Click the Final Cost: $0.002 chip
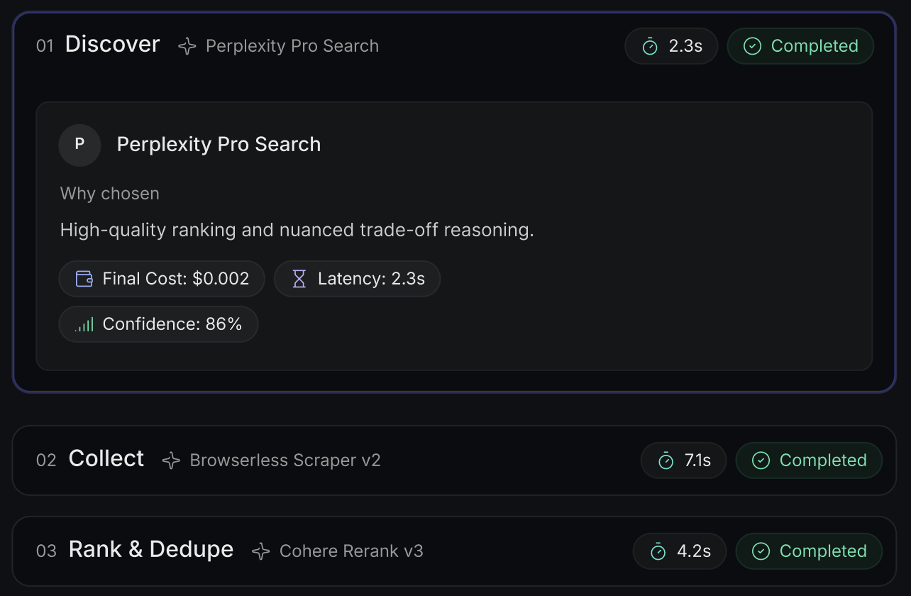 (x=162, y=279)
